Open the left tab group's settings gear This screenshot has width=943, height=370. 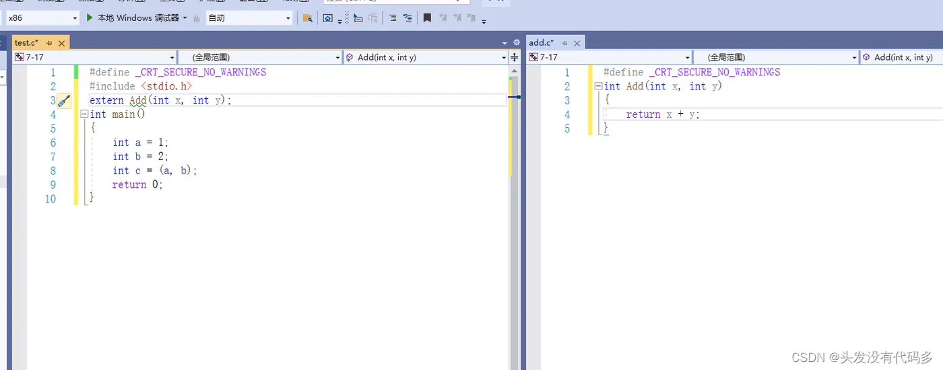[x=517, y=43]
